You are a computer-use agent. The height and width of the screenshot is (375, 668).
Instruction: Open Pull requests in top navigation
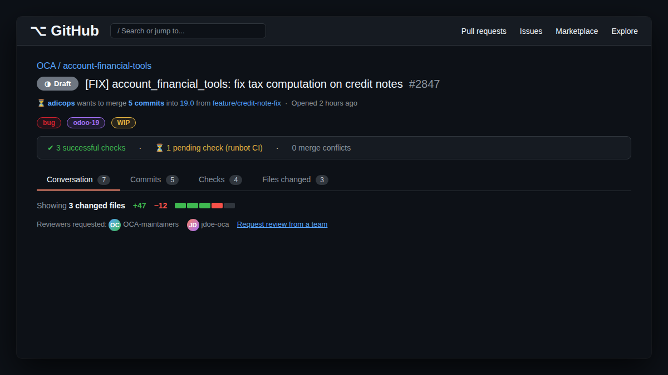tap(484, 31)
